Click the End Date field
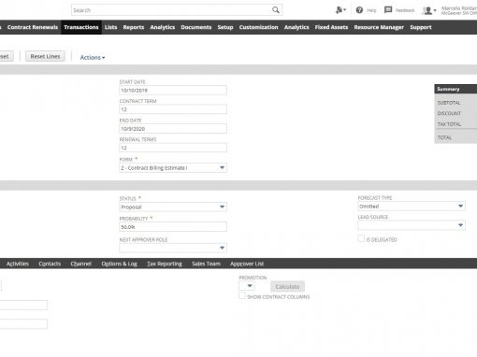Image resolution: width=477 pixels, height=357 pixels. click(173, 129)
